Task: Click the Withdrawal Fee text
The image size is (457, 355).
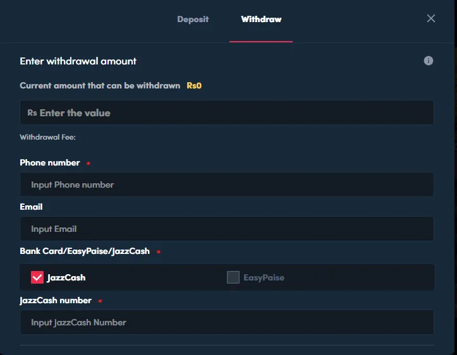Action: pos(48,136)
